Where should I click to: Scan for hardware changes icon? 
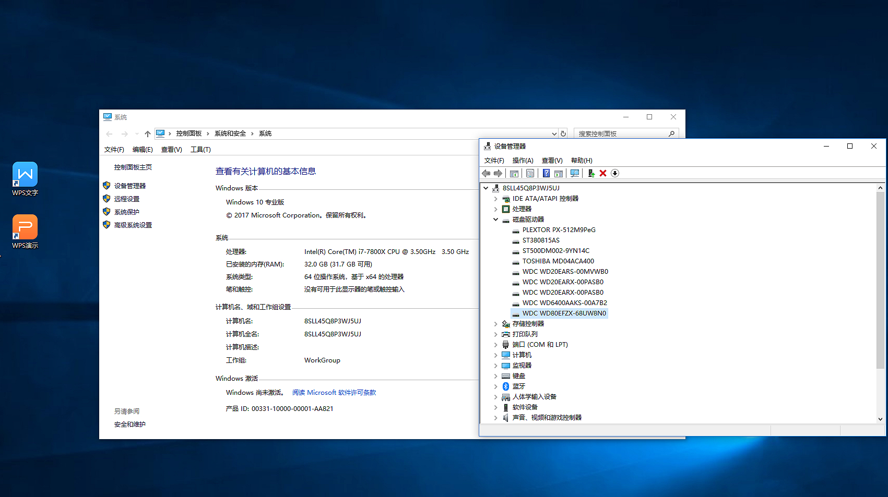(x=575, y=173)
